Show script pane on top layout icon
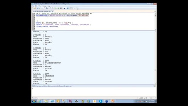The image size is (188, 106). click(71, 8)
